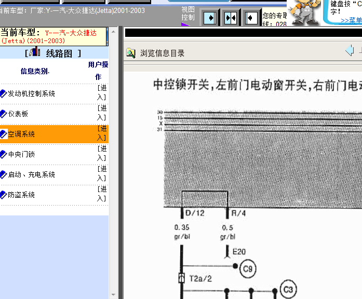The width and height of the screenshot is (362, 299).
Task: Click the center-split view control button
Action: [x=231, y=18]
